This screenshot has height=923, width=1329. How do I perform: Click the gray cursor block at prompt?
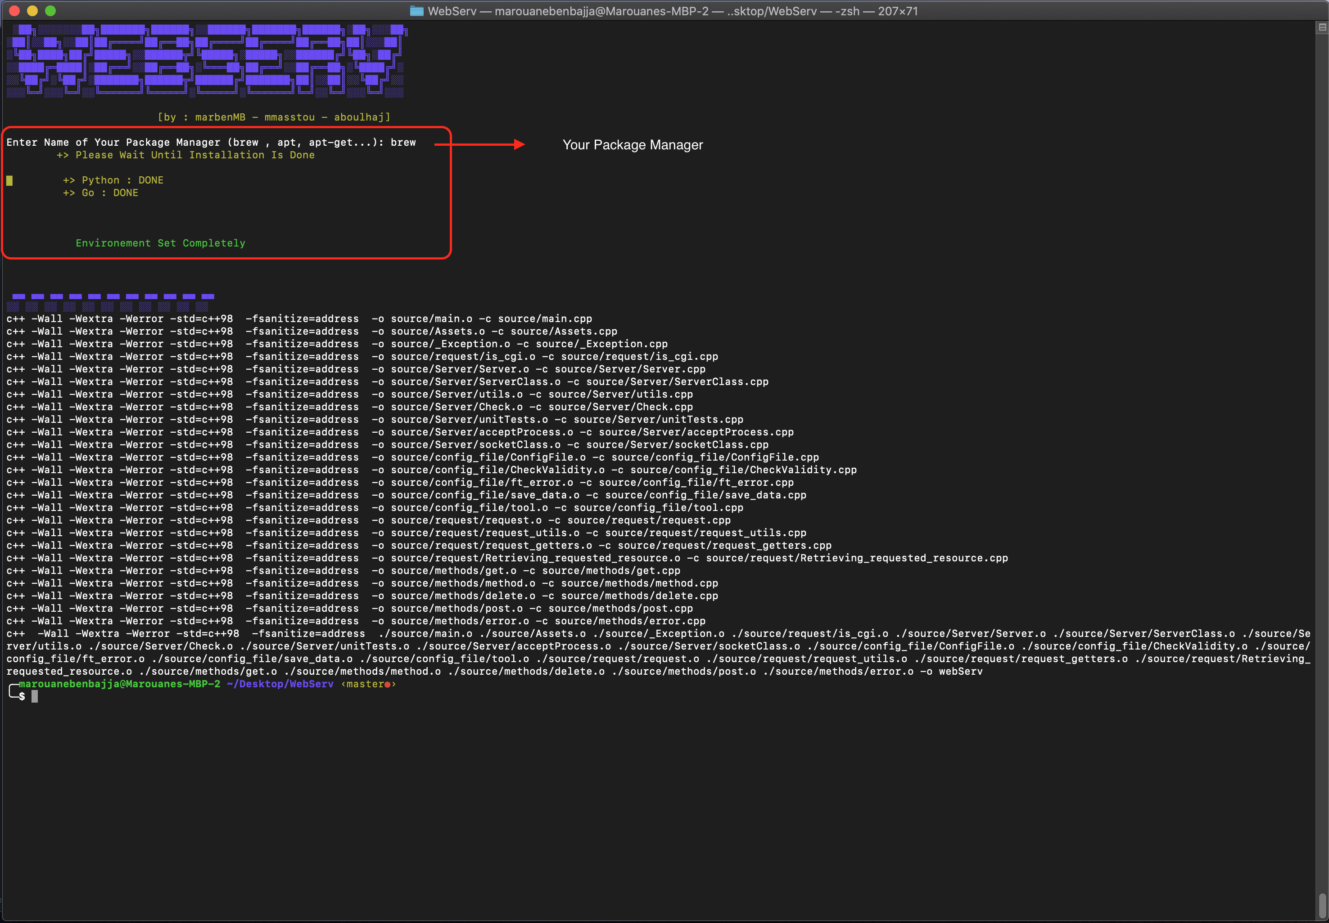(x=35, y=697)
